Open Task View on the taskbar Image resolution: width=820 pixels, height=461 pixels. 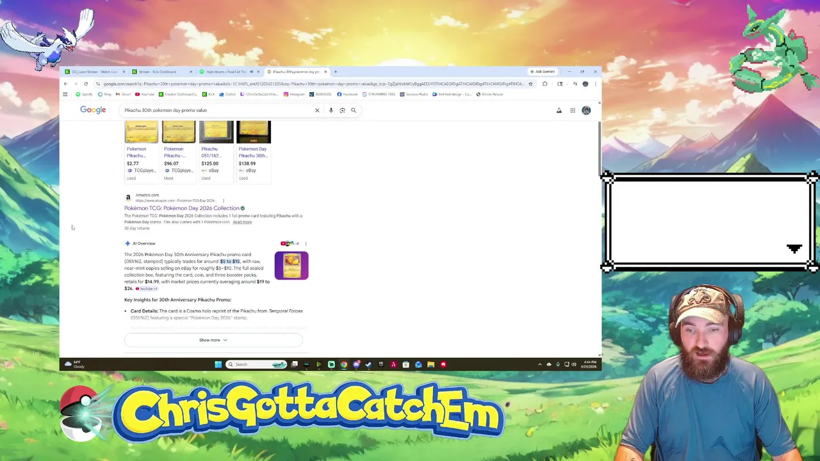tap(294, 364)
